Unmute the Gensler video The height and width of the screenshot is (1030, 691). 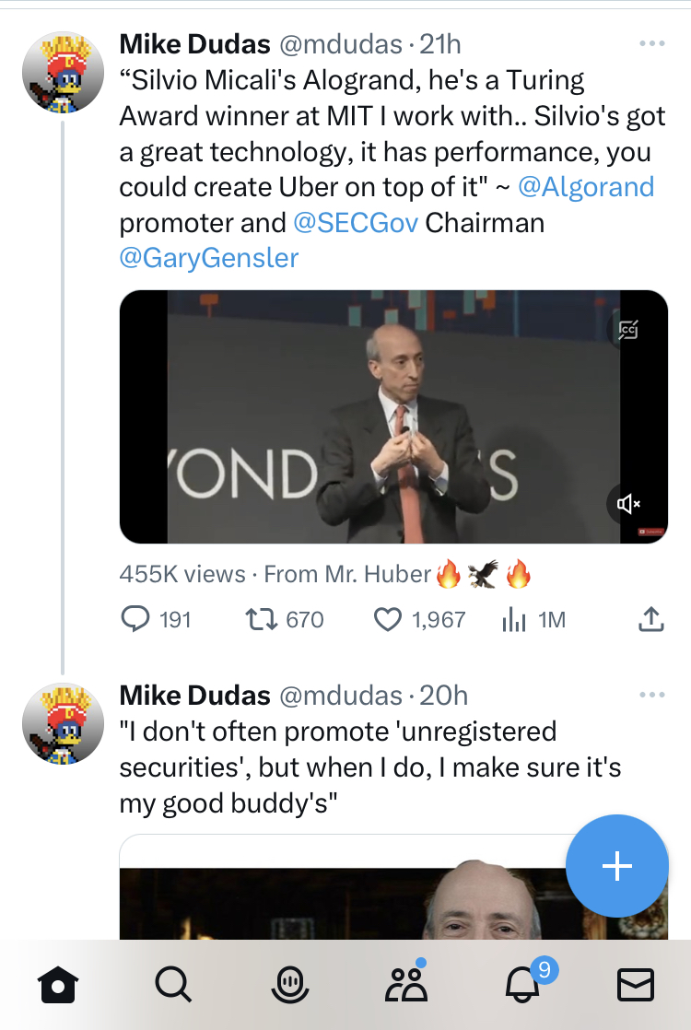click(x=629, y=503)
